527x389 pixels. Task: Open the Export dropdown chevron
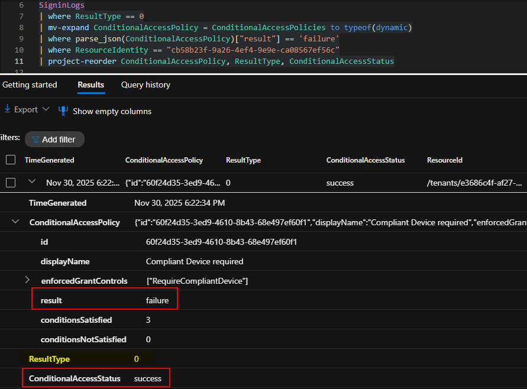coord(45,109)
